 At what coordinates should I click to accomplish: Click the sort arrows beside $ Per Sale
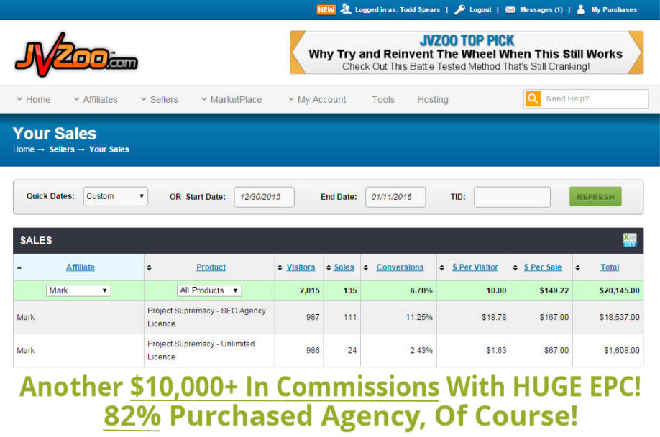(x=515, y=267)
